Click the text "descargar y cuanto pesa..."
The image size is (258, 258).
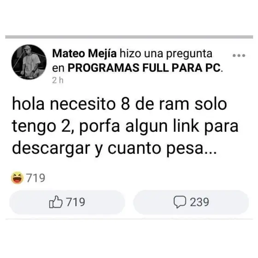tap(114, 149)
